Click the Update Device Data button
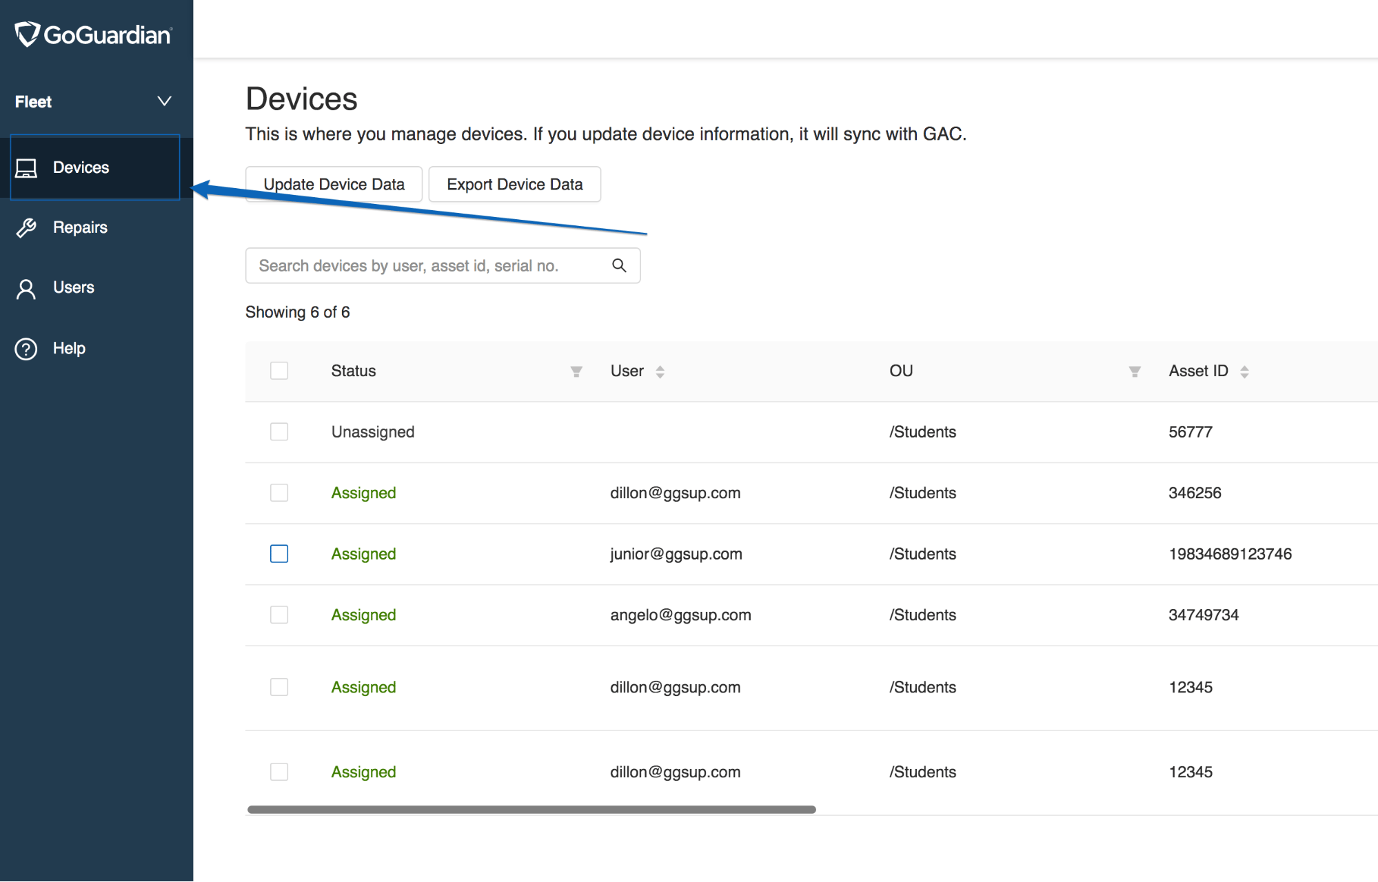The height and width of the screenshot is (882, 1378). [334, 184]
